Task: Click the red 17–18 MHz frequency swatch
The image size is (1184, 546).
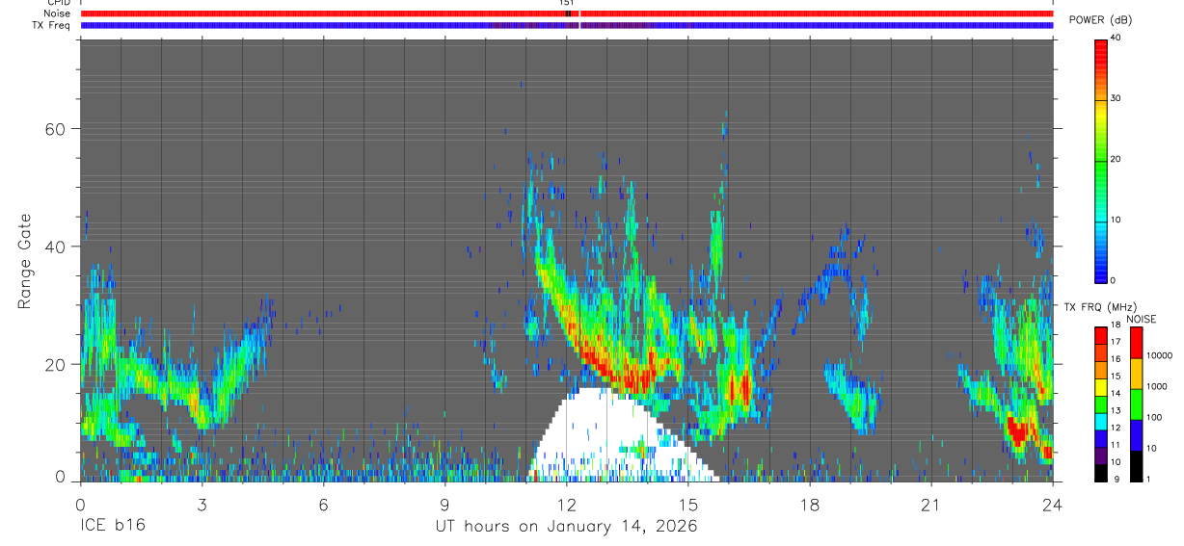Action: point(1101,335)
